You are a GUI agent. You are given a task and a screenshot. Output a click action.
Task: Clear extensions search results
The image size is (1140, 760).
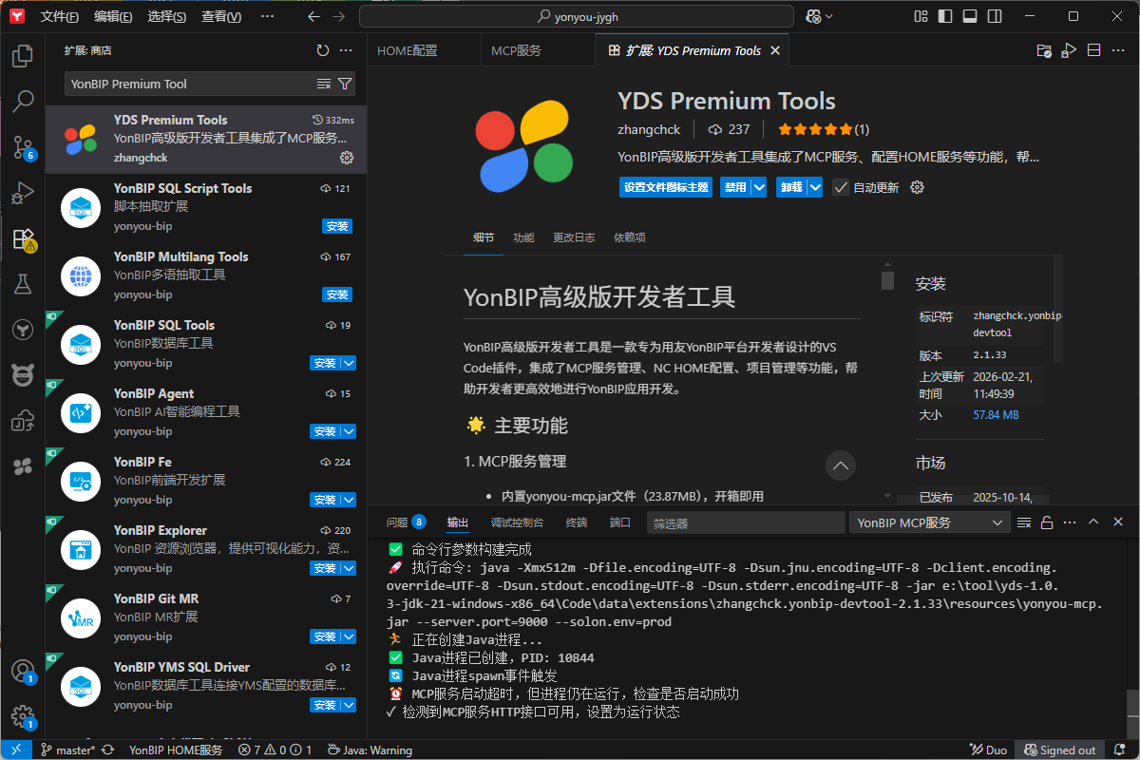(x=324, y=84)
